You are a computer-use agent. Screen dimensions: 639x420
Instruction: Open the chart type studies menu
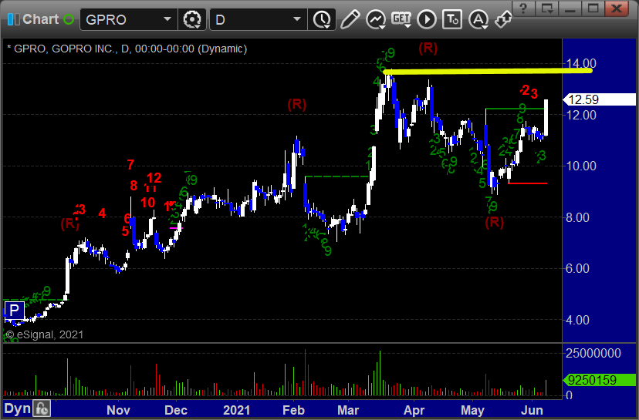tap(376, 19)
